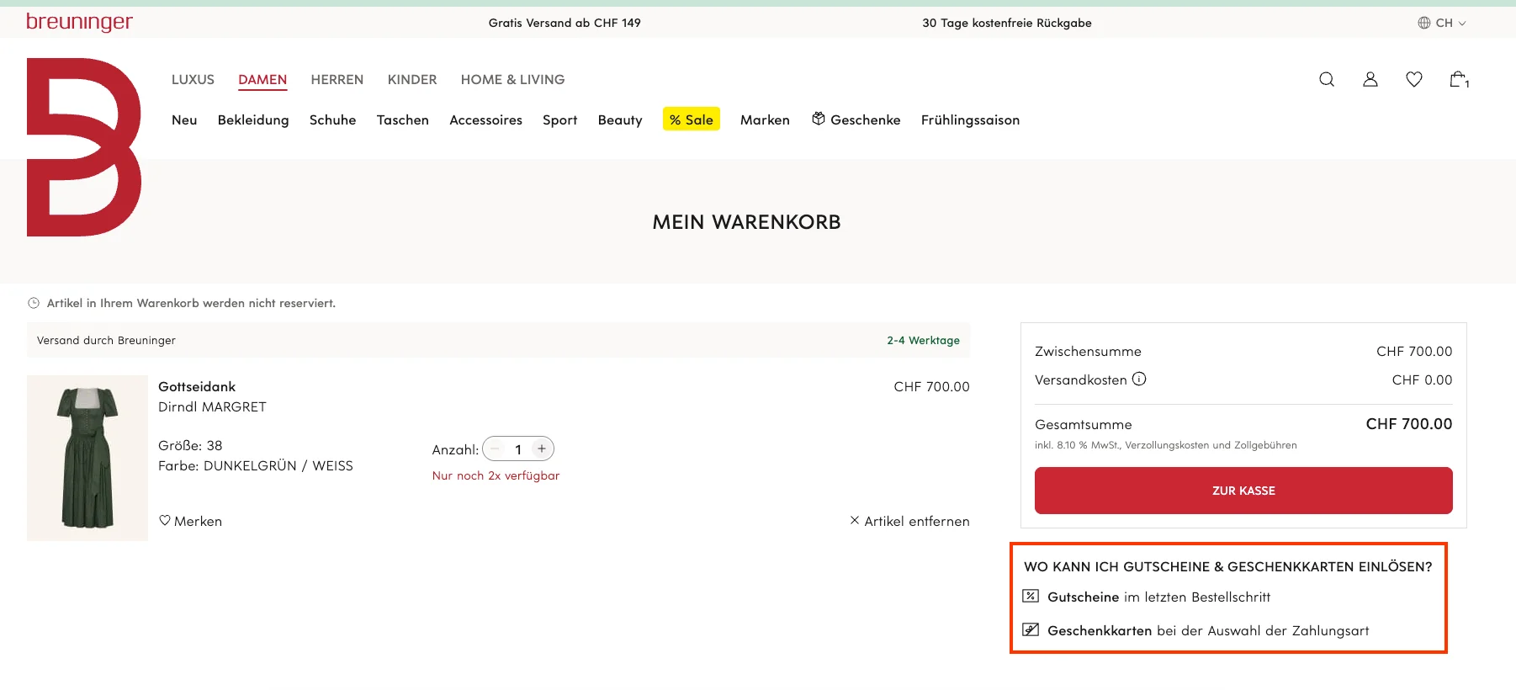Open the shopping bag icon

pyautogui.click(x=1459, y=79)
